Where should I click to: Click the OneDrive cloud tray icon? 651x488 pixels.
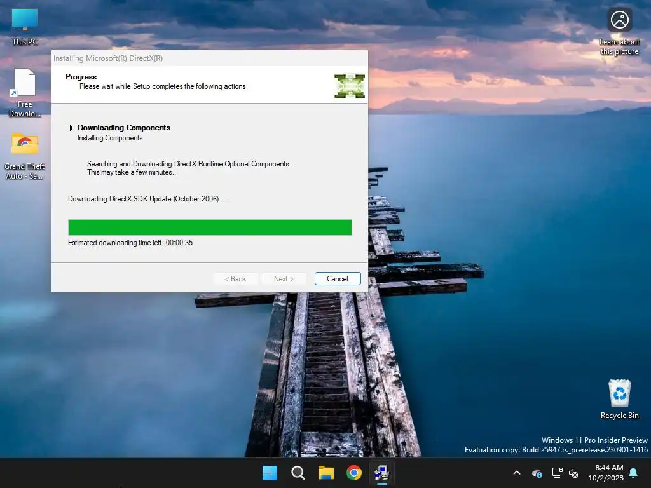tap(537, 473)
